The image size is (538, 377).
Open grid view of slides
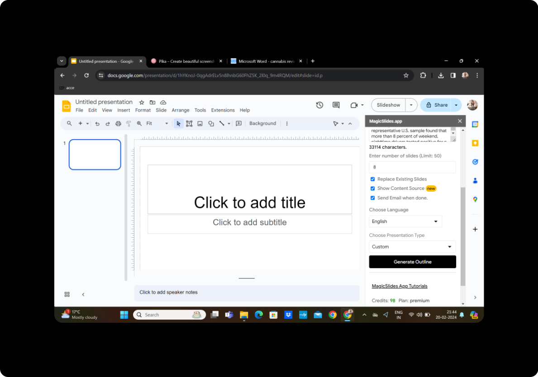(67, 294)
